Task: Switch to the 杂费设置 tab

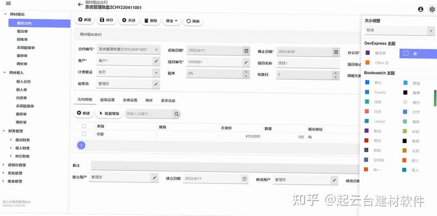Action: (x=130, y=100)
